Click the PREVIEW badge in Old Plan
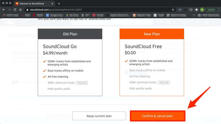This screenshot has width=221, height=124. pyautogui.click(x=82, y=83)
